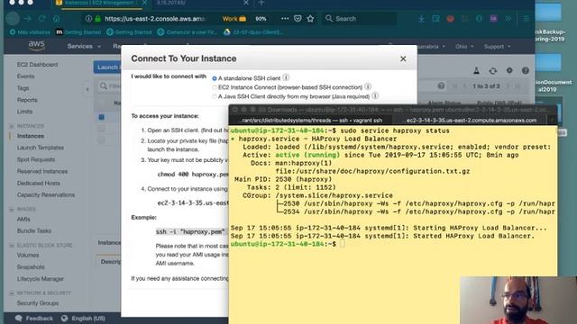This screenshot has height=324, width=577.
Task: Open AMIs in the sidebar
Action: point(23,220)
